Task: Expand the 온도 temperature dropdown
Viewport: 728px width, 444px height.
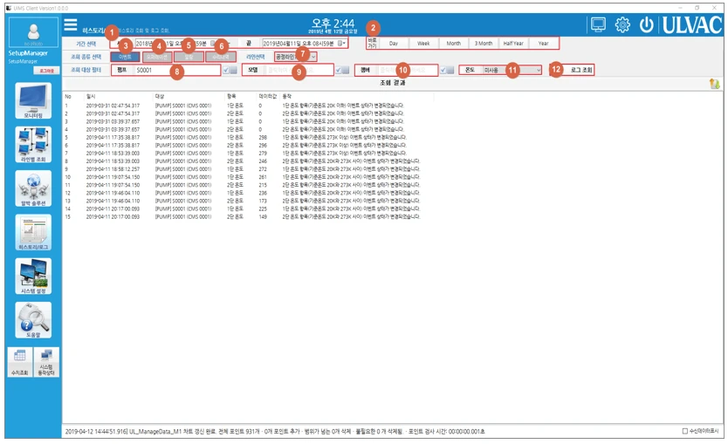Action: (539, 70)
